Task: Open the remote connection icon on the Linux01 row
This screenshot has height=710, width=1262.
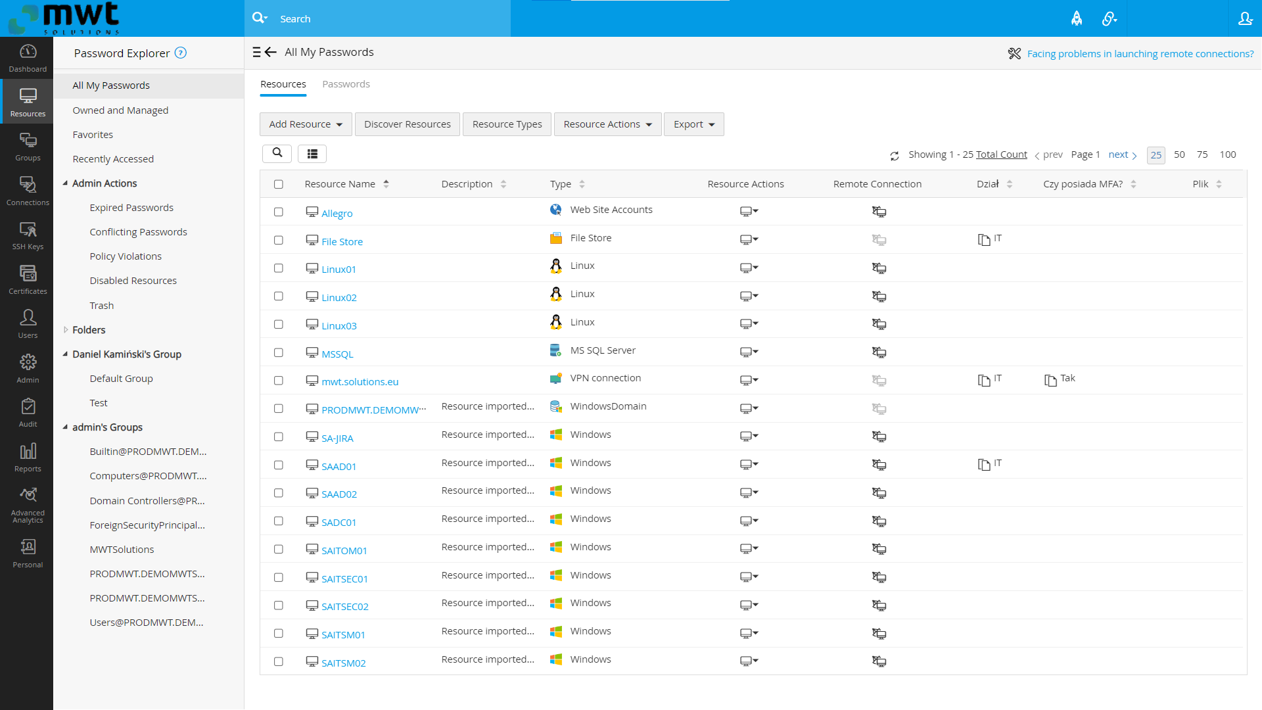Action: pyautogui.click(x=879, y=268)
